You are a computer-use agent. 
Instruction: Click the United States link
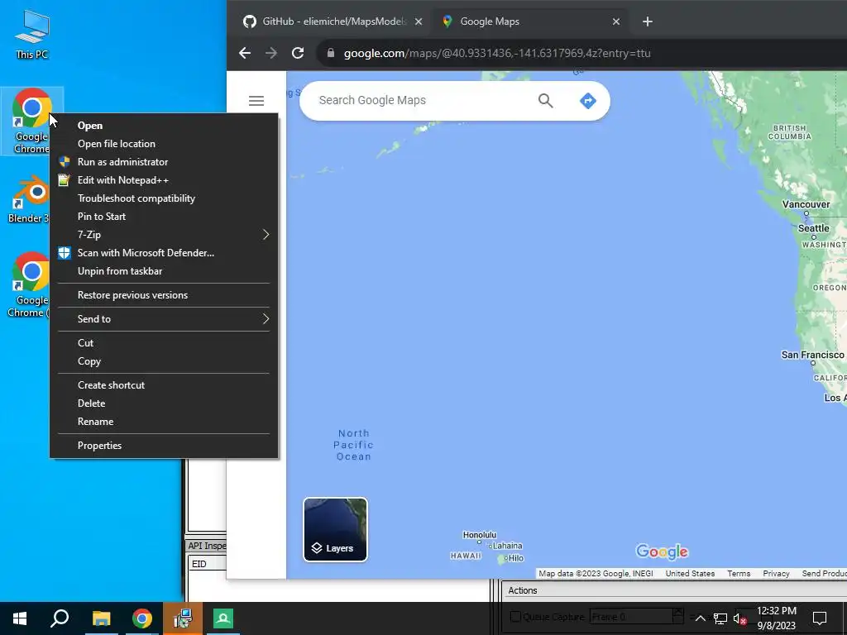[690, 574]
